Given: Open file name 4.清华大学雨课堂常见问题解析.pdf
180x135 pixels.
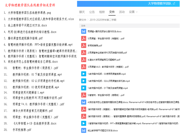Looking at the screenshot, I should [x=104, y=60].
